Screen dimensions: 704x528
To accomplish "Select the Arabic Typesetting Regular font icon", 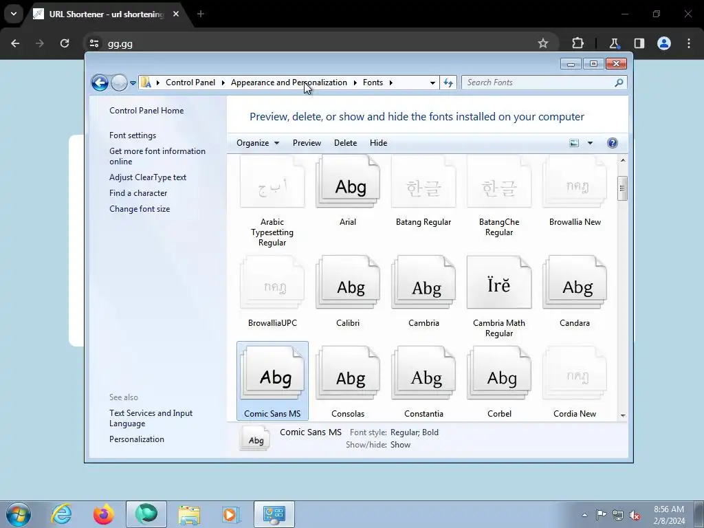I will pyautogui.click(x=272, y=181).
